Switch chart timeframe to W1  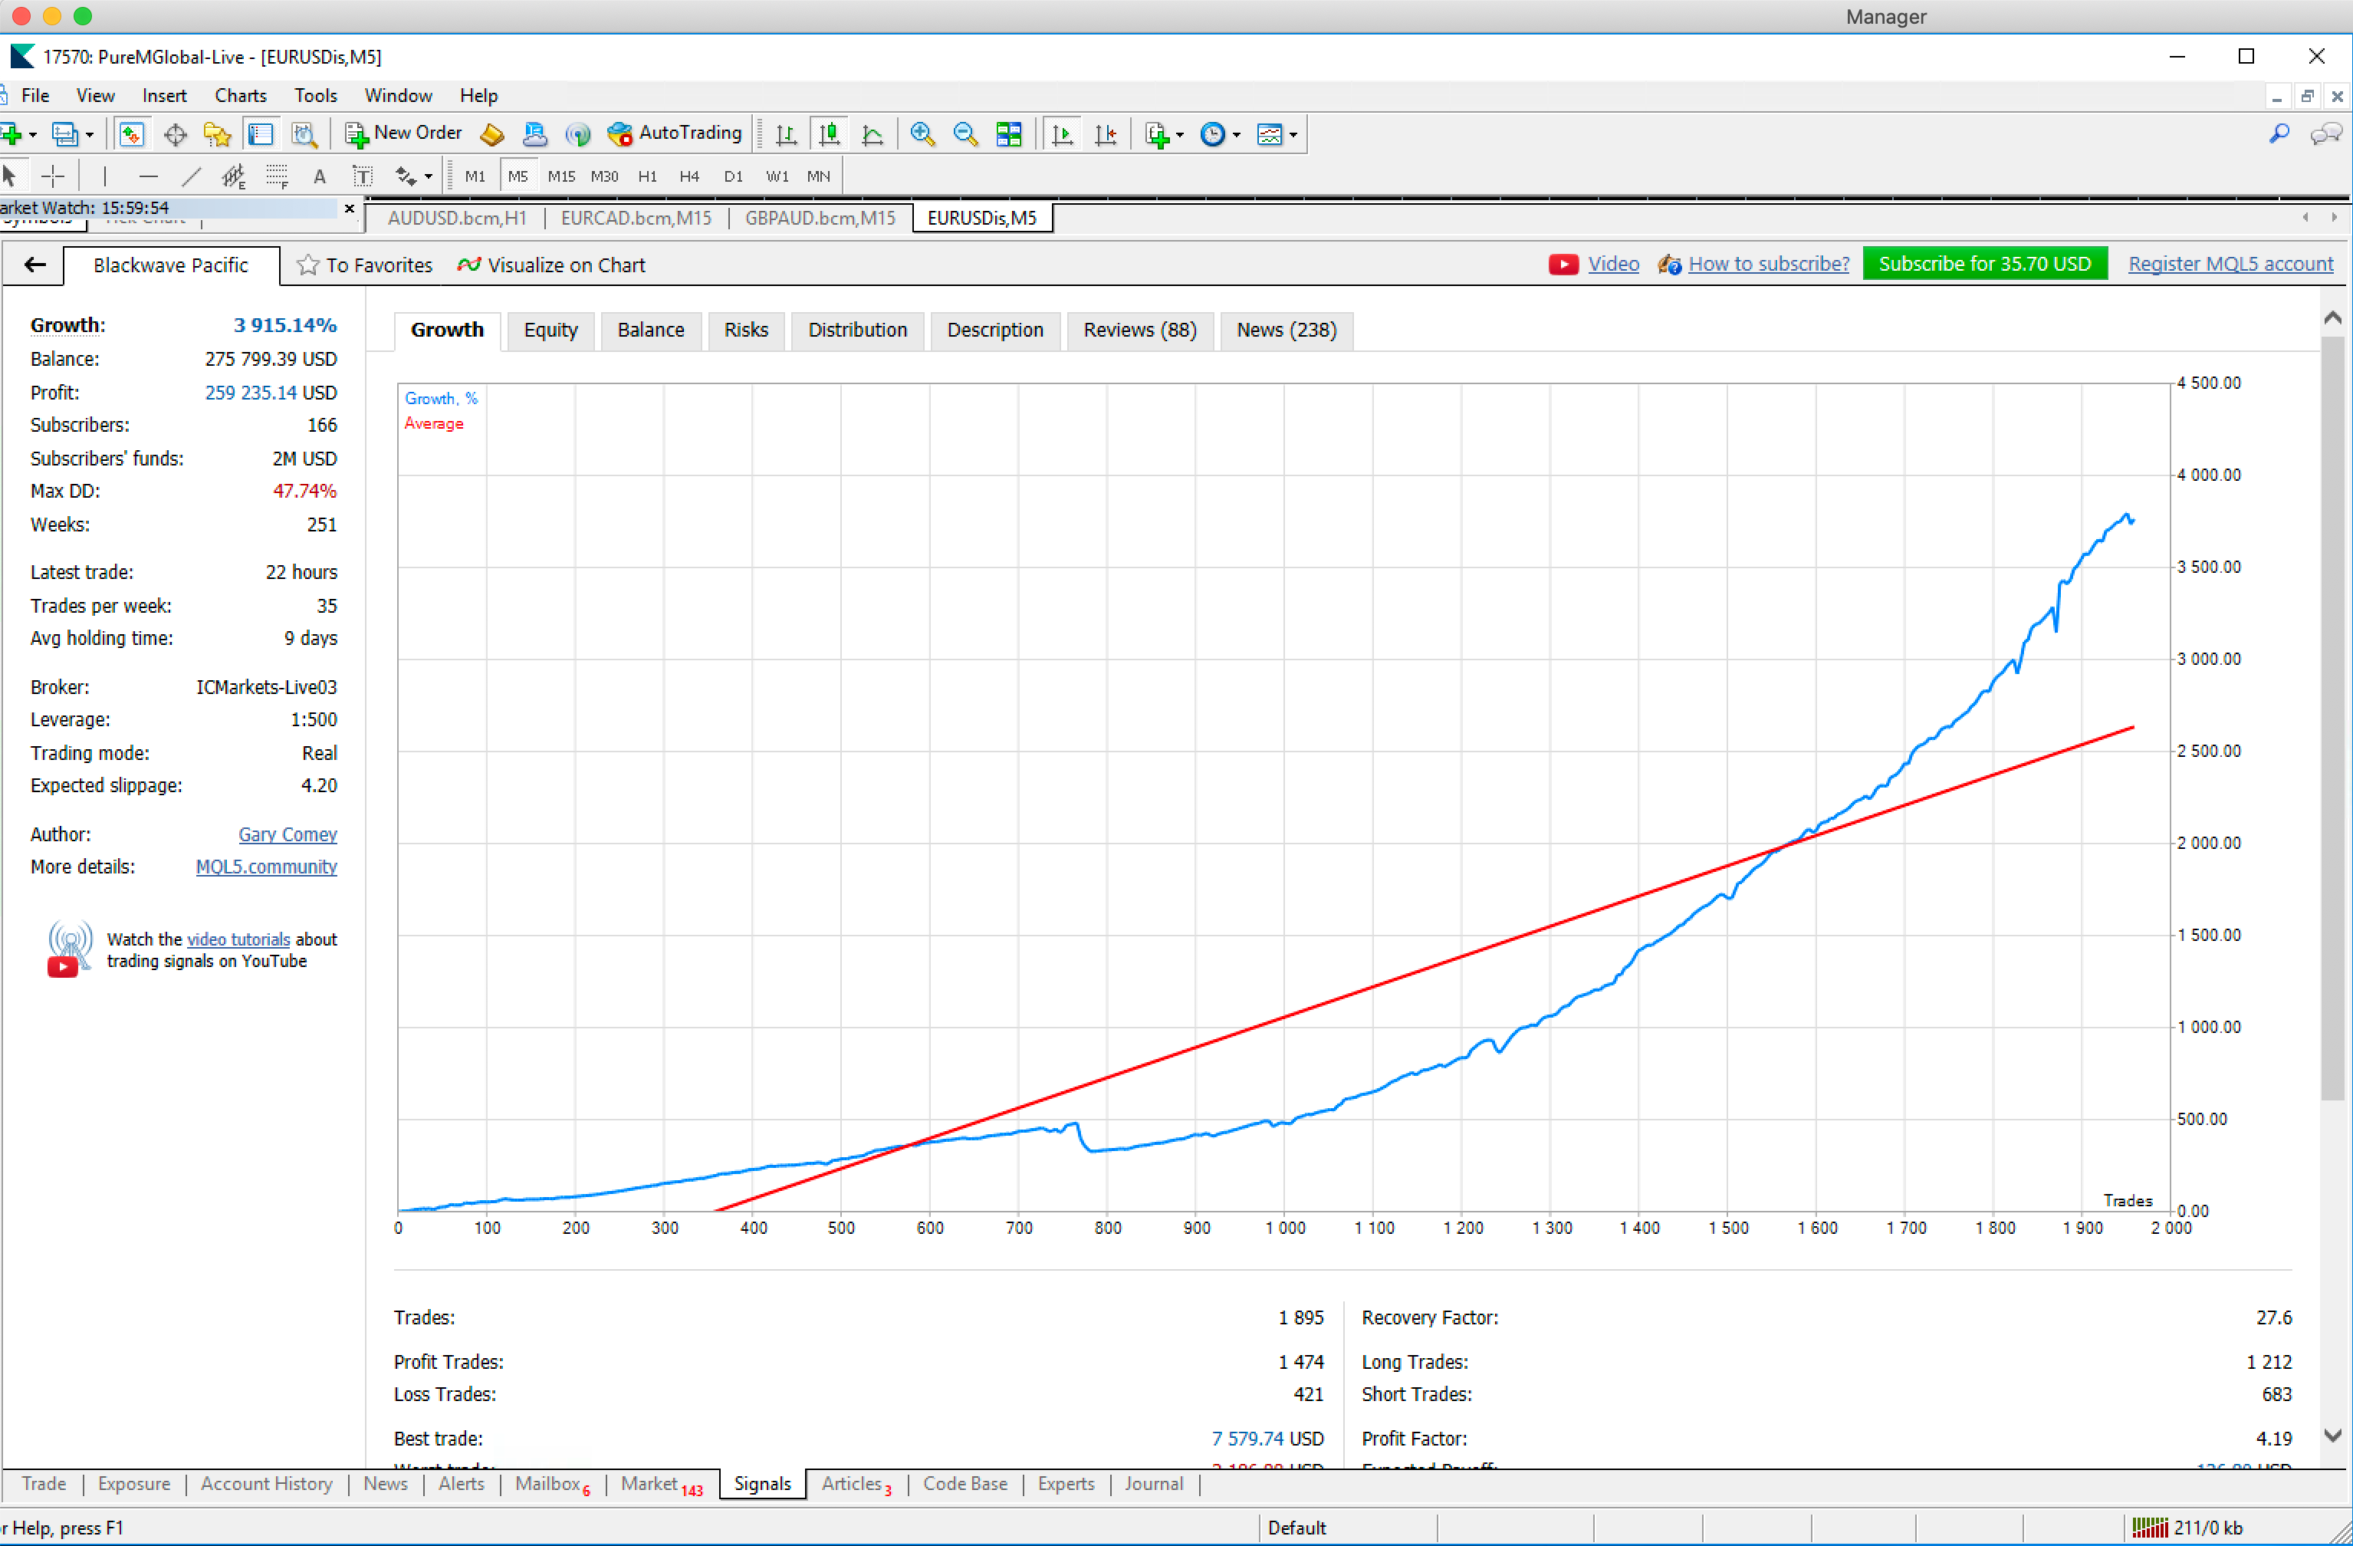pyautogui.click(x=777, y=177)
